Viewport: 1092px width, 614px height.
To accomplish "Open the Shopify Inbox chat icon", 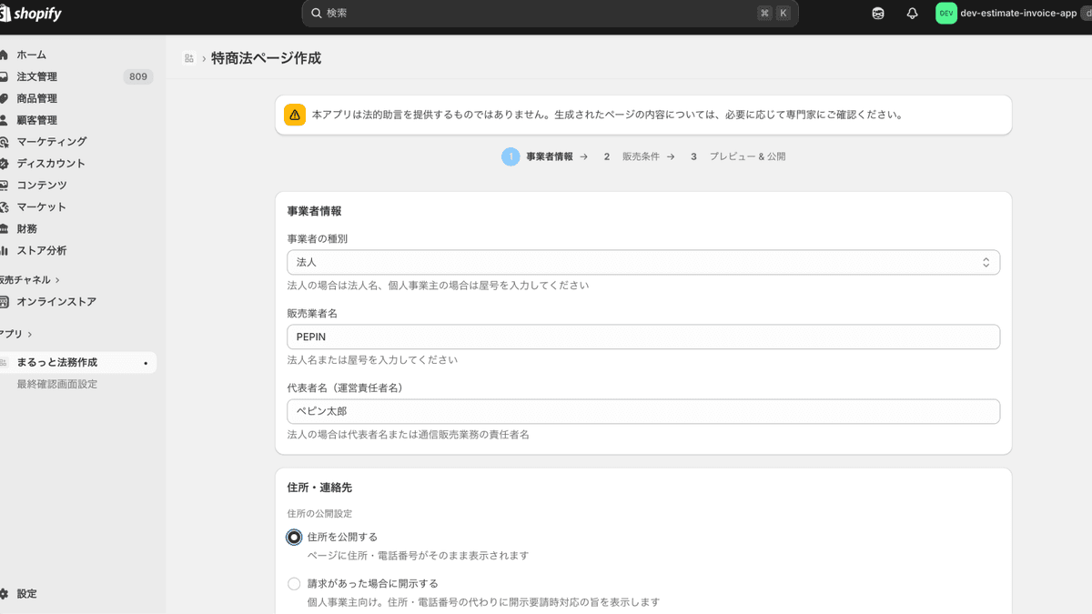I will tap(877, 13).
